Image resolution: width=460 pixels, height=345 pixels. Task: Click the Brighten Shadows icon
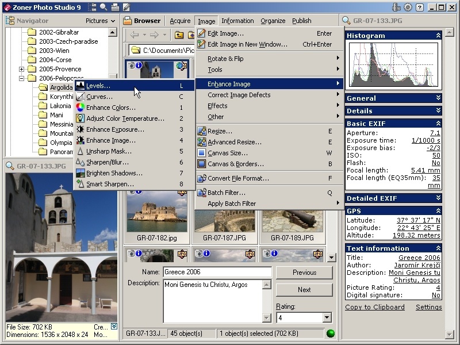(x=80, y=173)
